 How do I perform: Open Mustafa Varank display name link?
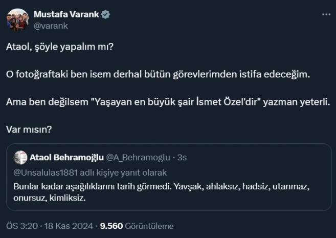coord(66,15)
